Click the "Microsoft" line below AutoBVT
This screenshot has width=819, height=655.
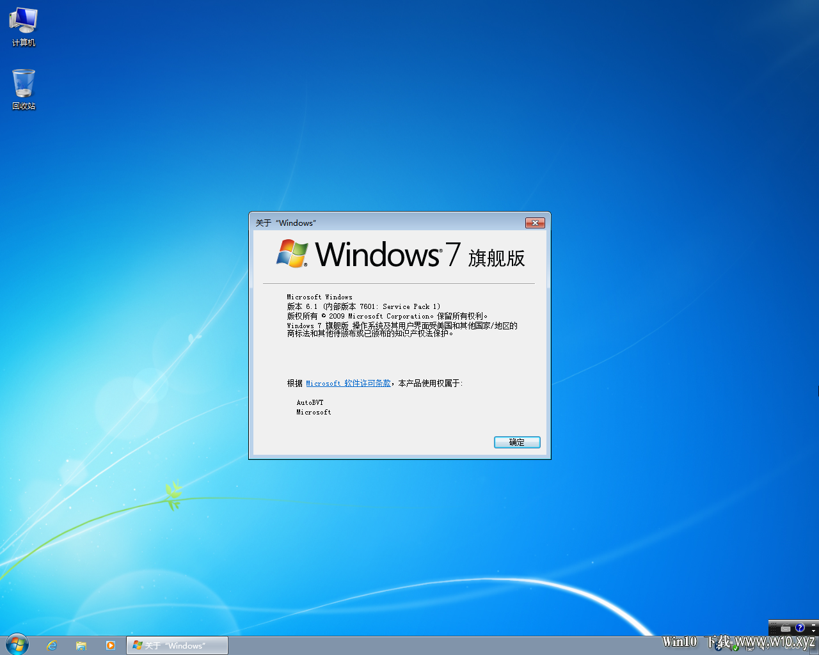point(314,412)
